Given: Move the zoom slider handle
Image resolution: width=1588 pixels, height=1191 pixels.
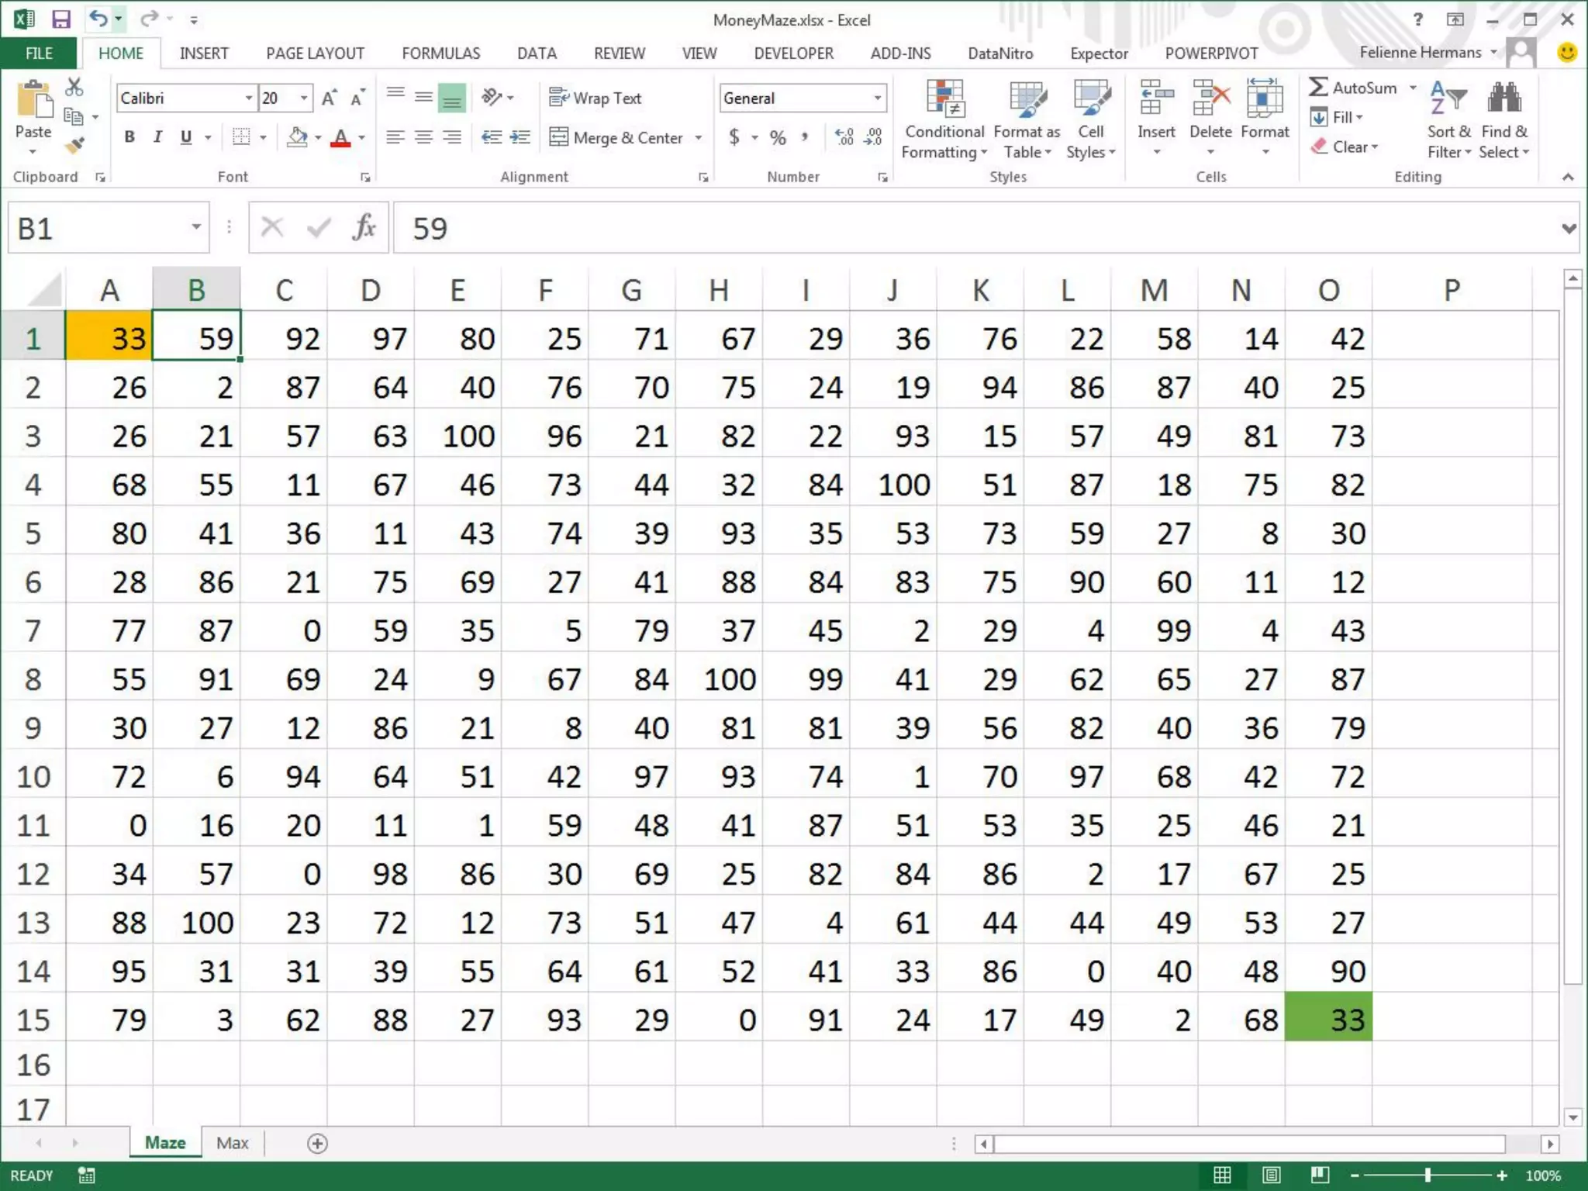Looking at the screenshot, I should tap(1427, 1175).
